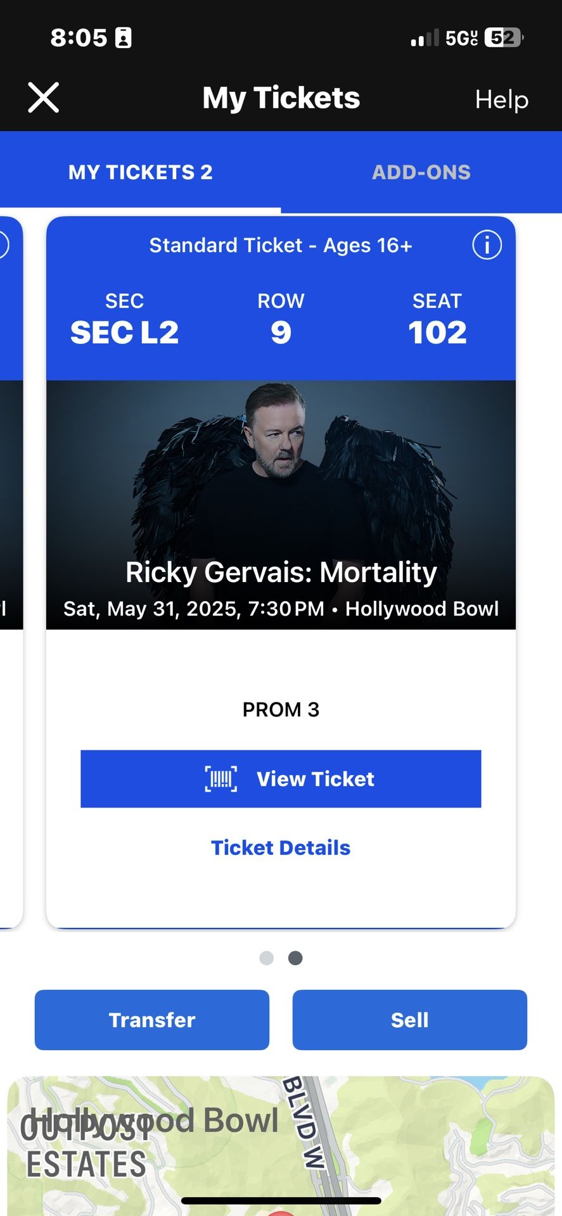562x1216 pixels.
Task: Tap the ticket info circle icon
Action: tap(487, 245)
